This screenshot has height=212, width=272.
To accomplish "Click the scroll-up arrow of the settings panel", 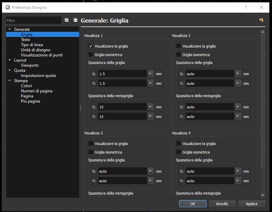I will pyautogui.click(x=263, y=32).
